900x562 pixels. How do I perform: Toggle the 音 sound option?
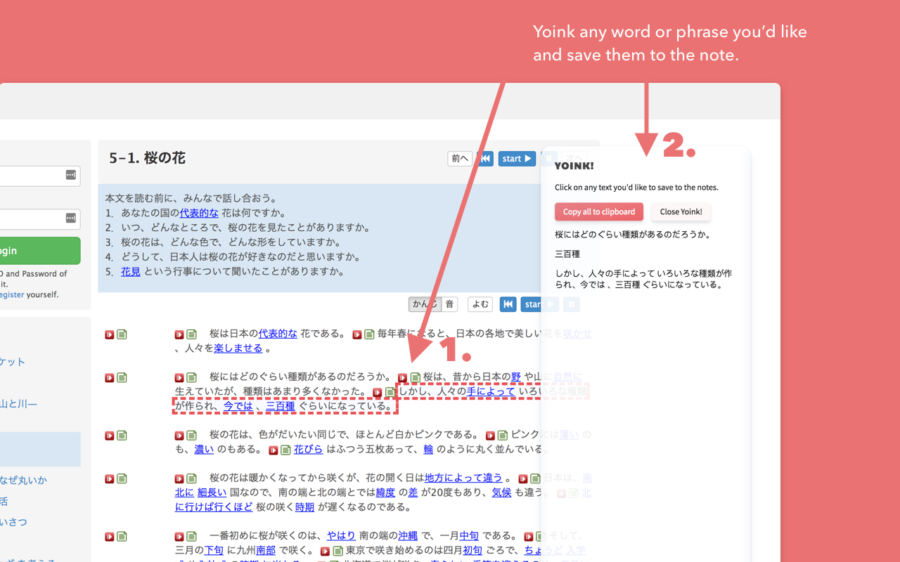pyautogui.click(x=449, y=304)
